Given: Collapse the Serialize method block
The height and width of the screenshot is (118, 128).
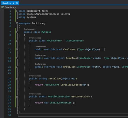Looking at the screenshot, I should click(x=17, y=79).
